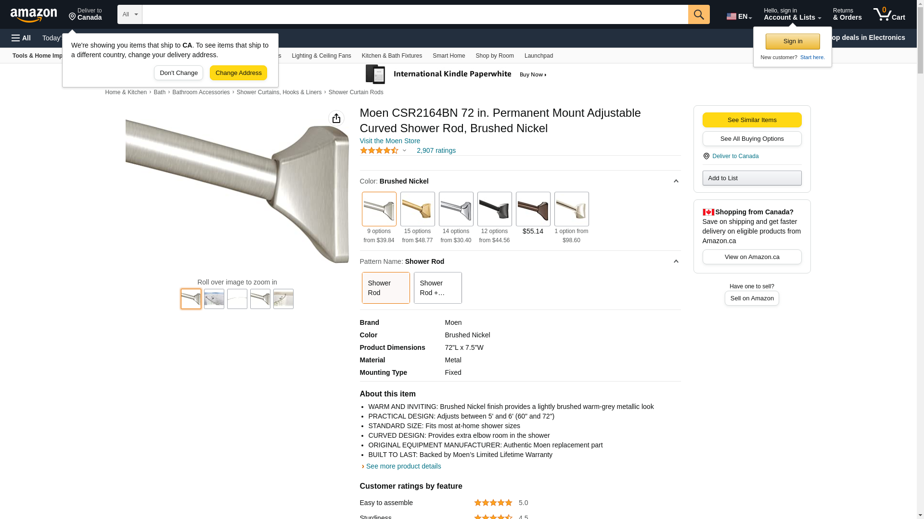Screen dimensions: 924x519
Task: Select the Shower Rod + pattern option
Action: point(437,288)
